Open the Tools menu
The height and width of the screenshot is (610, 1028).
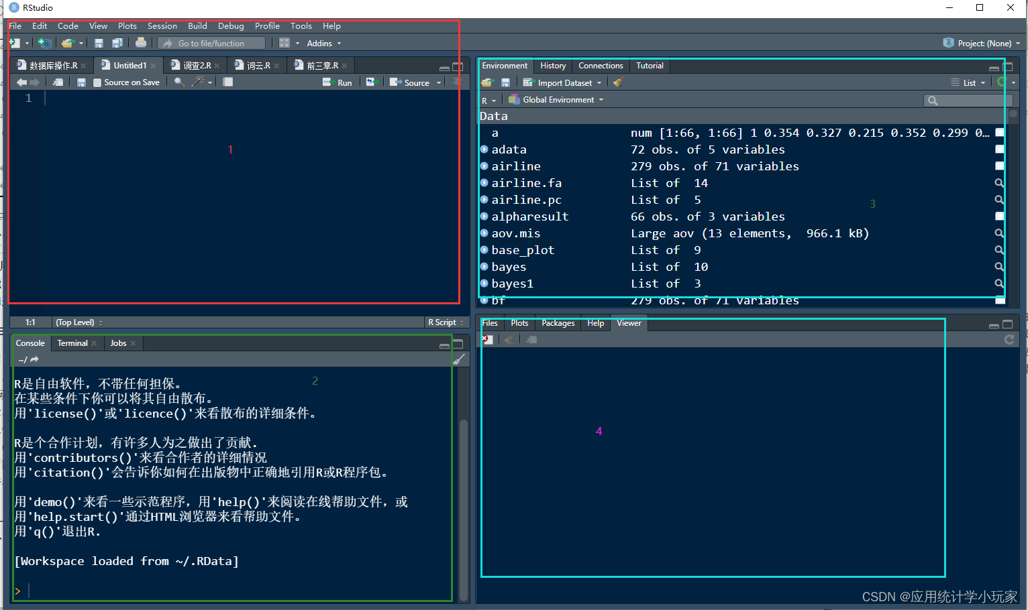click(x=301, y=26)
